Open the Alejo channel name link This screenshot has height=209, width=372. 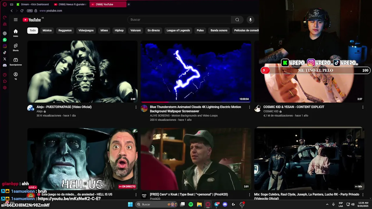[x=40, y=111]
